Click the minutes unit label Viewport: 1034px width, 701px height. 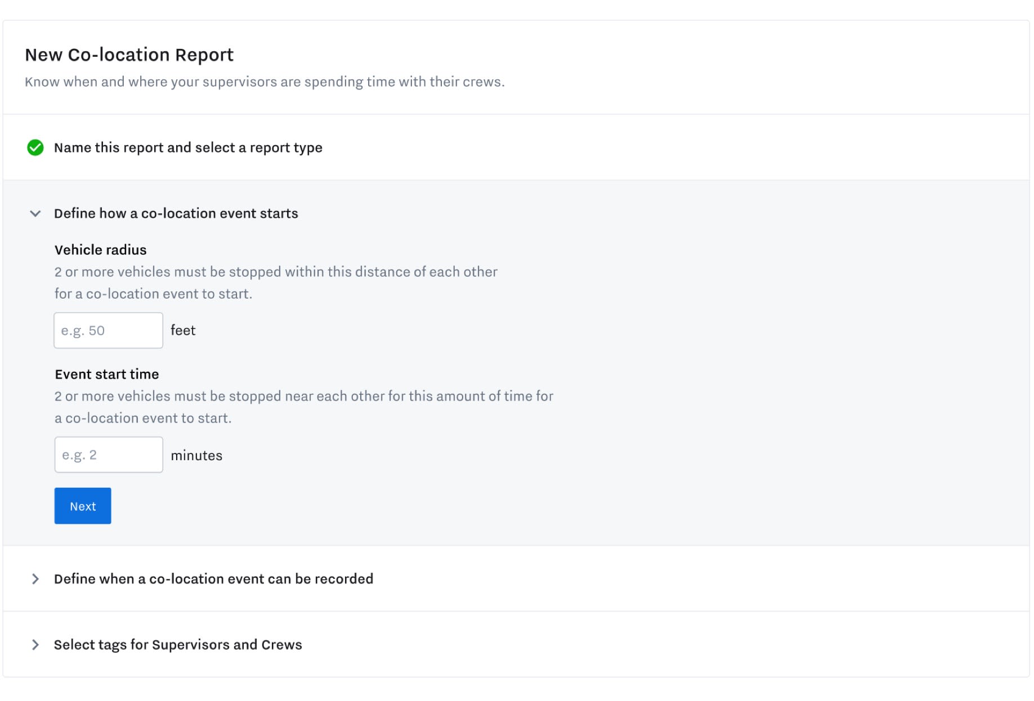(197, 455)
